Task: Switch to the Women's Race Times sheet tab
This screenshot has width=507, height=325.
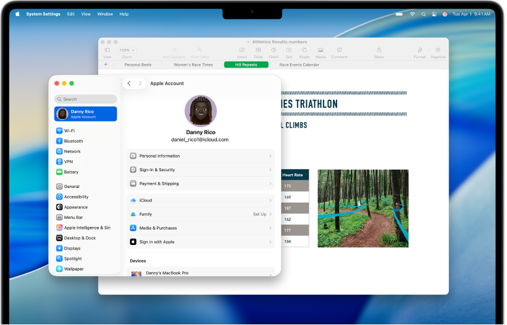Action: pyautogui.click(x=193, y=65)
